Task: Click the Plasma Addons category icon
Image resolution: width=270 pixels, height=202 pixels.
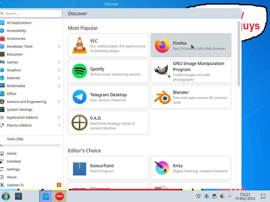Action: point(2,125)
